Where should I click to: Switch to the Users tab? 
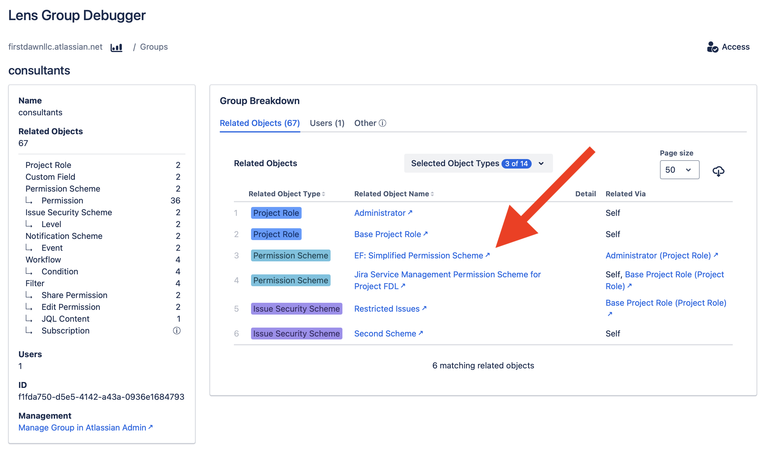click(x=326, y=123)
